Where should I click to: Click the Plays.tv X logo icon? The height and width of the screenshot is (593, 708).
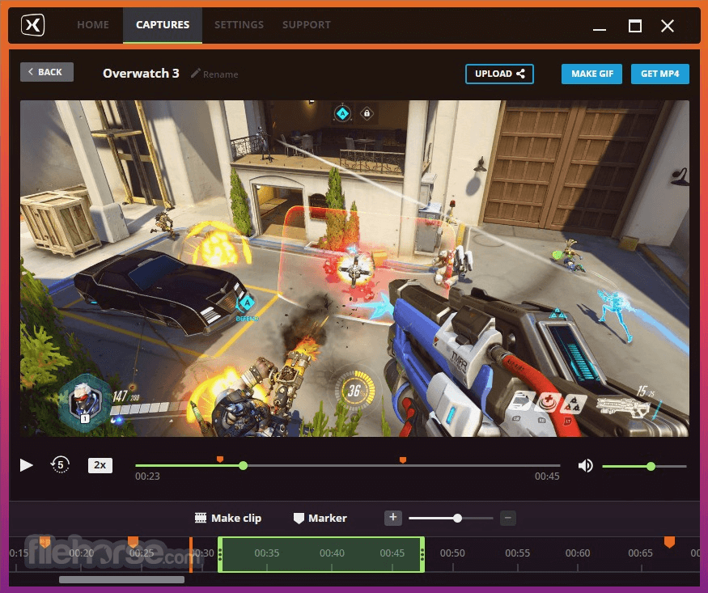(33, 25)
